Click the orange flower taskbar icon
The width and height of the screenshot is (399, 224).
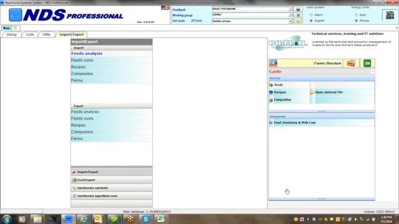click(130, 219)
